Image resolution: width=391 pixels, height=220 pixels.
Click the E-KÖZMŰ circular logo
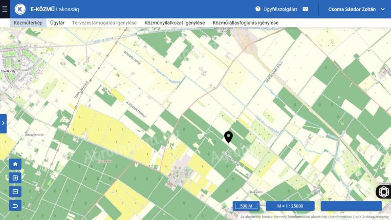click(21, 9)
